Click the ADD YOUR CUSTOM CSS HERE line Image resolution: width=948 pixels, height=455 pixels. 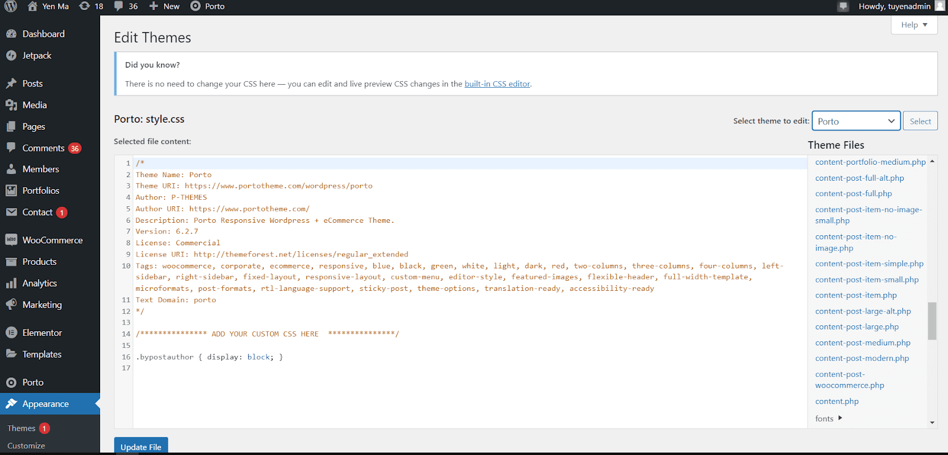click(x=267, y=334)
